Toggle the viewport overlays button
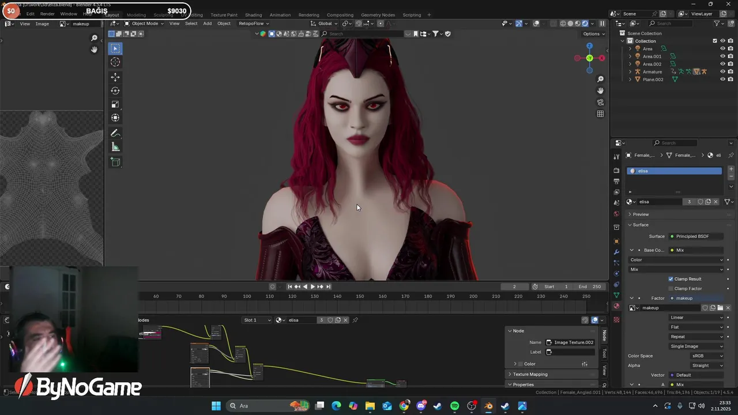Viewport: 738px width, 415px height. [536, 24]
